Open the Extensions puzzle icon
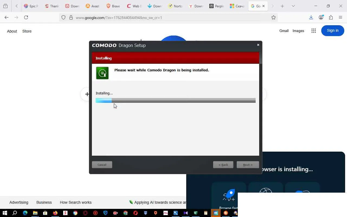347x217 pixels. point(331,17)
